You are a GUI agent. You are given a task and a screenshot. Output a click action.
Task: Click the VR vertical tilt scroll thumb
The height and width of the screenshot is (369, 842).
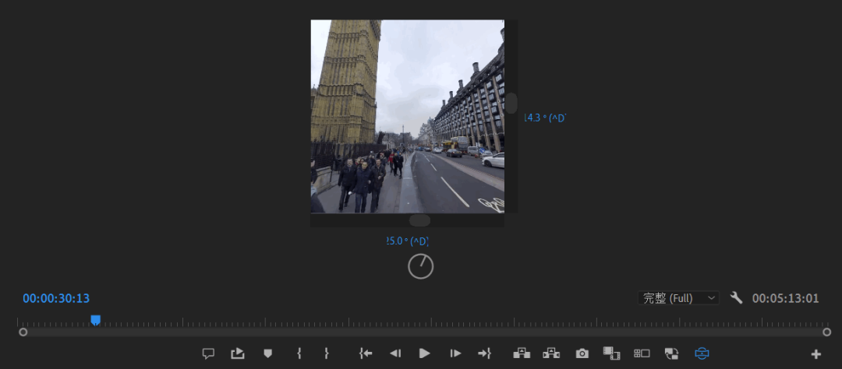(x=511, y=103)
